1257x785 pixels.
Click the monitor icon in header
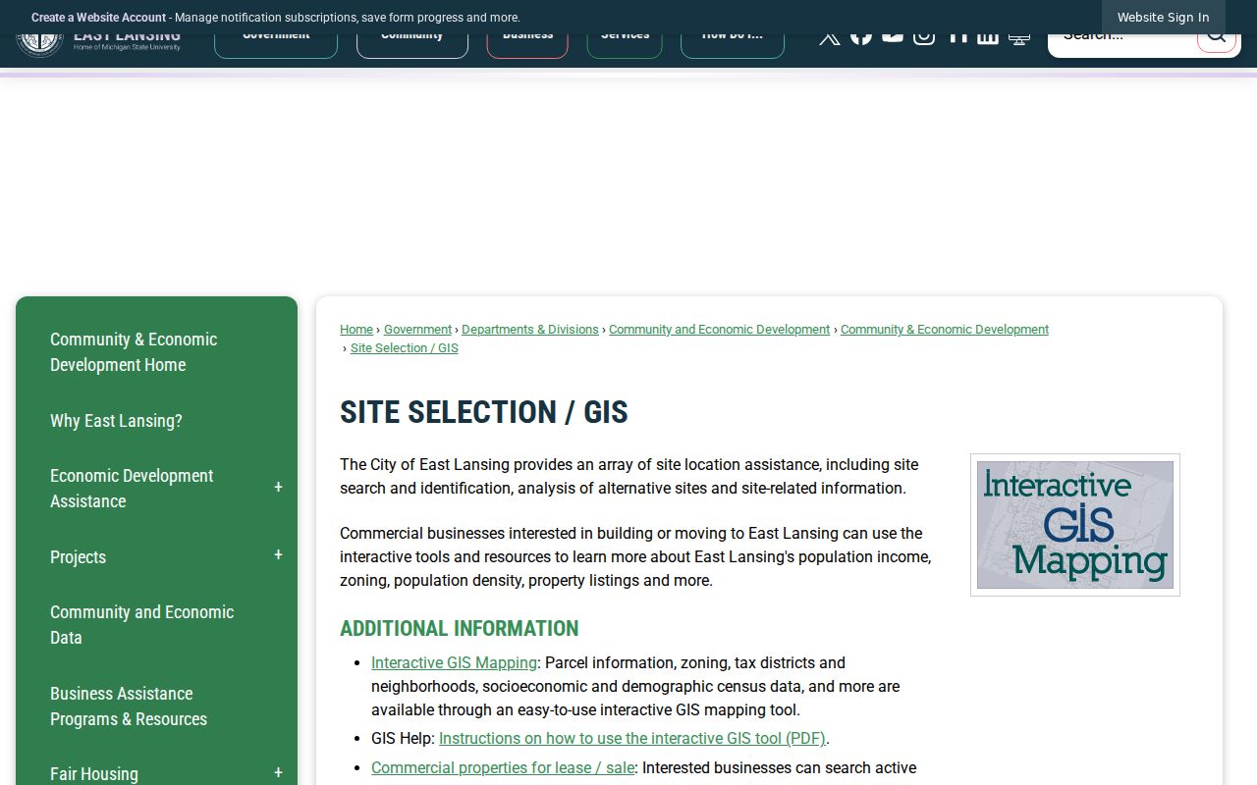1019,39
